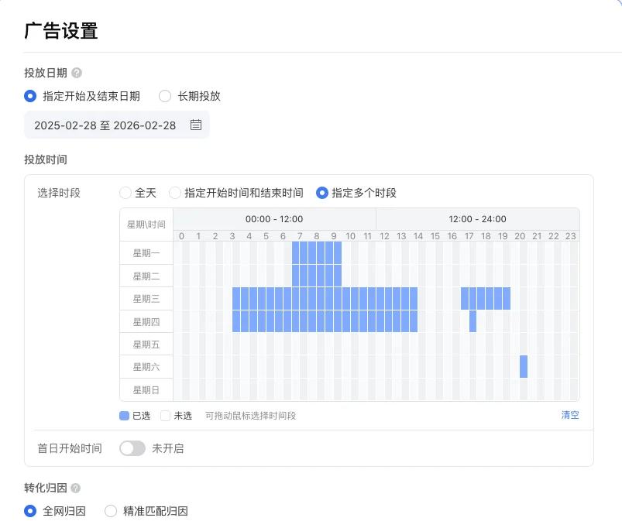The height and width of the screenshot is (528, 622).
Task: Click the 12:00 - 24:00 column header
Action: [x=477, y=219]
